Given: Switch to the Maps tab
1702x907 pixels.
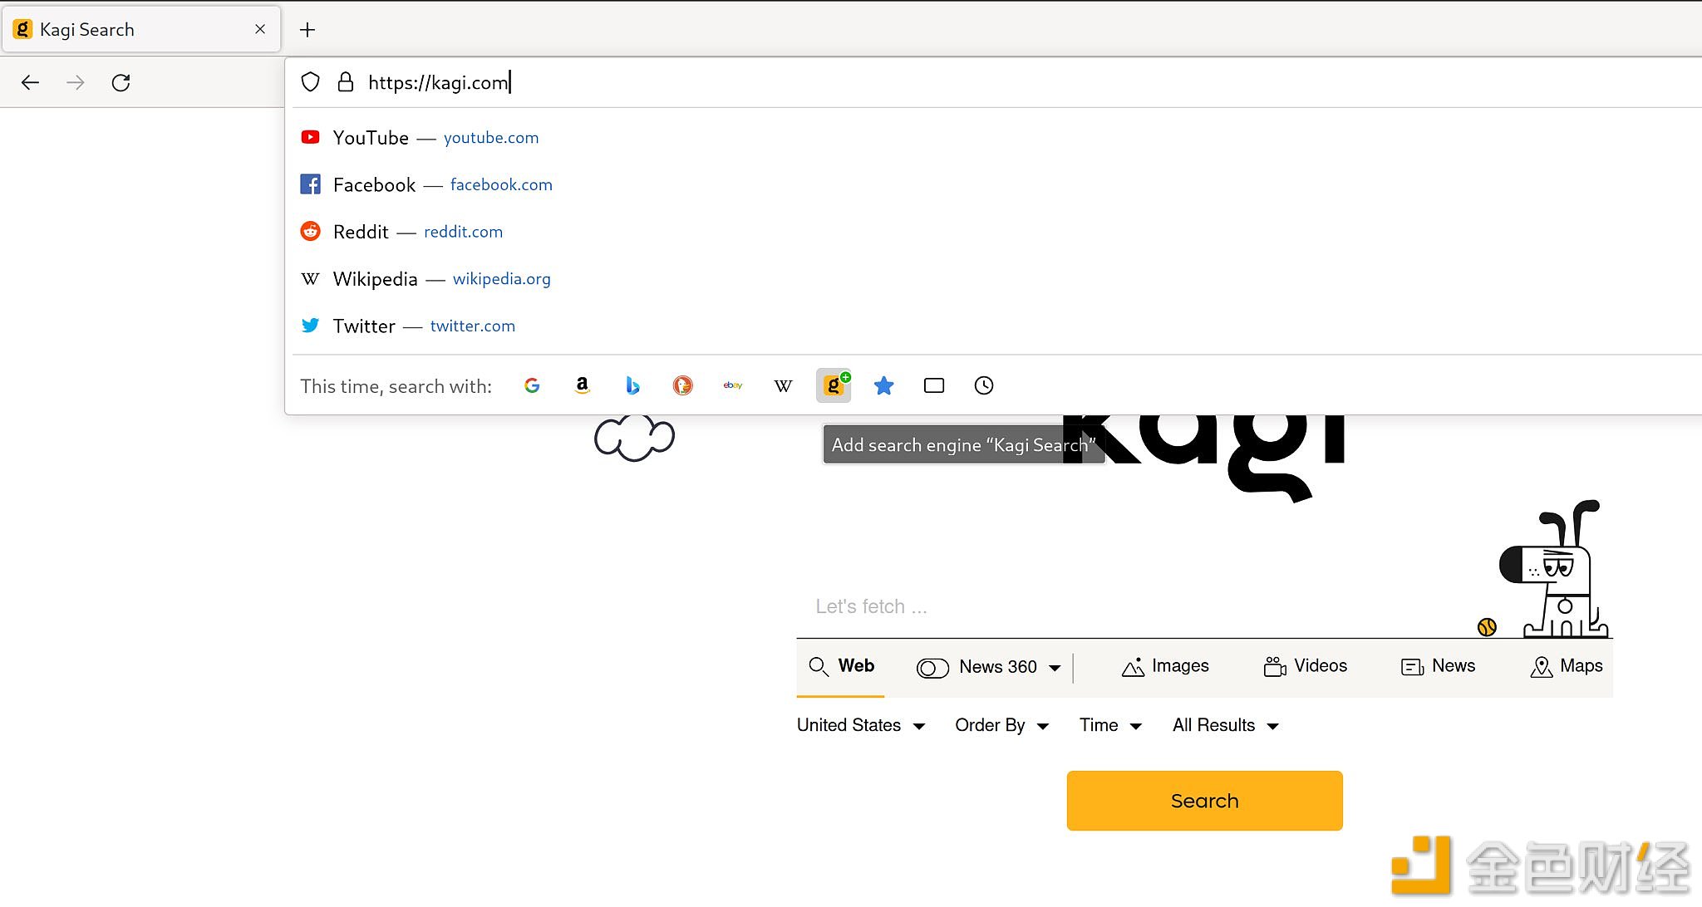Looking at the screenshot, I should point(1566,666).
